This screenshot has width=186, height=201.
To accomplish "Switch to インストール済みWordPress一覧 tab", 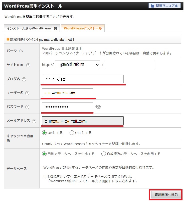I will pyautogui.click(x=32, y=28).
